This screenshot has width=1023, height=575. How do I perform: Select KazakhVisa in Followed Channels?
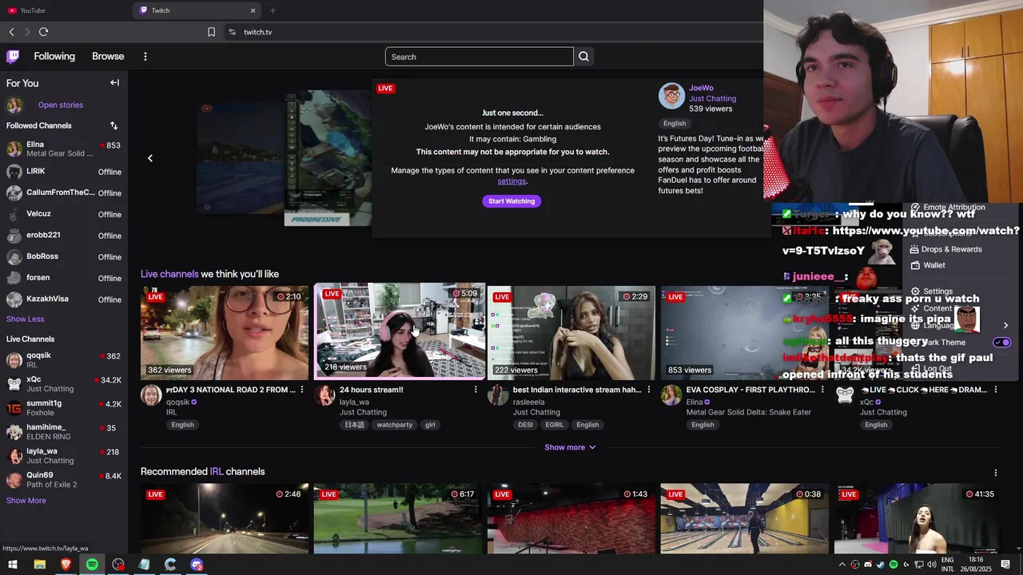pyautogui.click(x=64, y=299)
